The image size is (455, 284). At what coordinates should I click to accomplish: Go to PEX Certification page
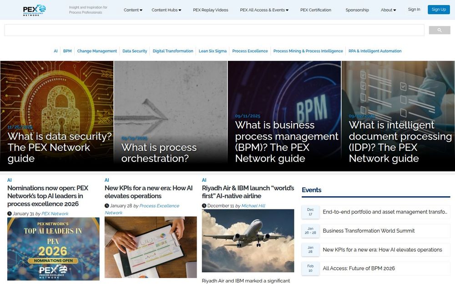pyautogui.click(x=316, y=10)
